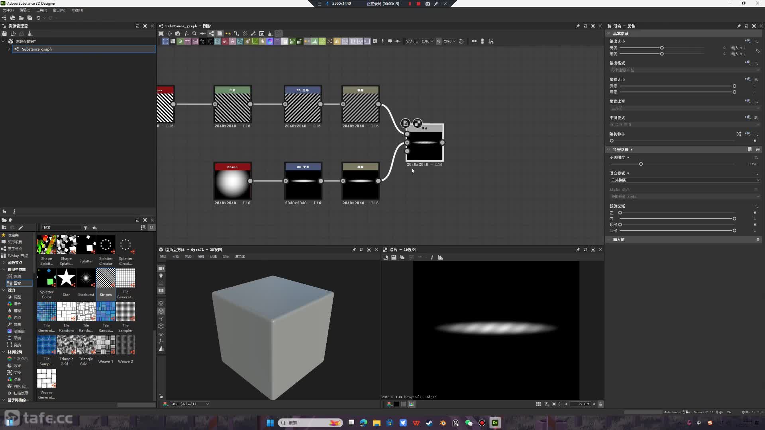Screen dimensions: 765x430
Task: Open the 材质 menu in 3D view
Action: [176, 257]
